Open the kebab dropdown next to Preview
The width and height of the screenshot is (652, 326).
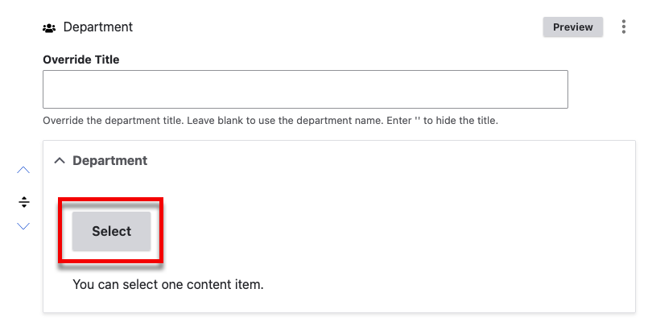623,27
